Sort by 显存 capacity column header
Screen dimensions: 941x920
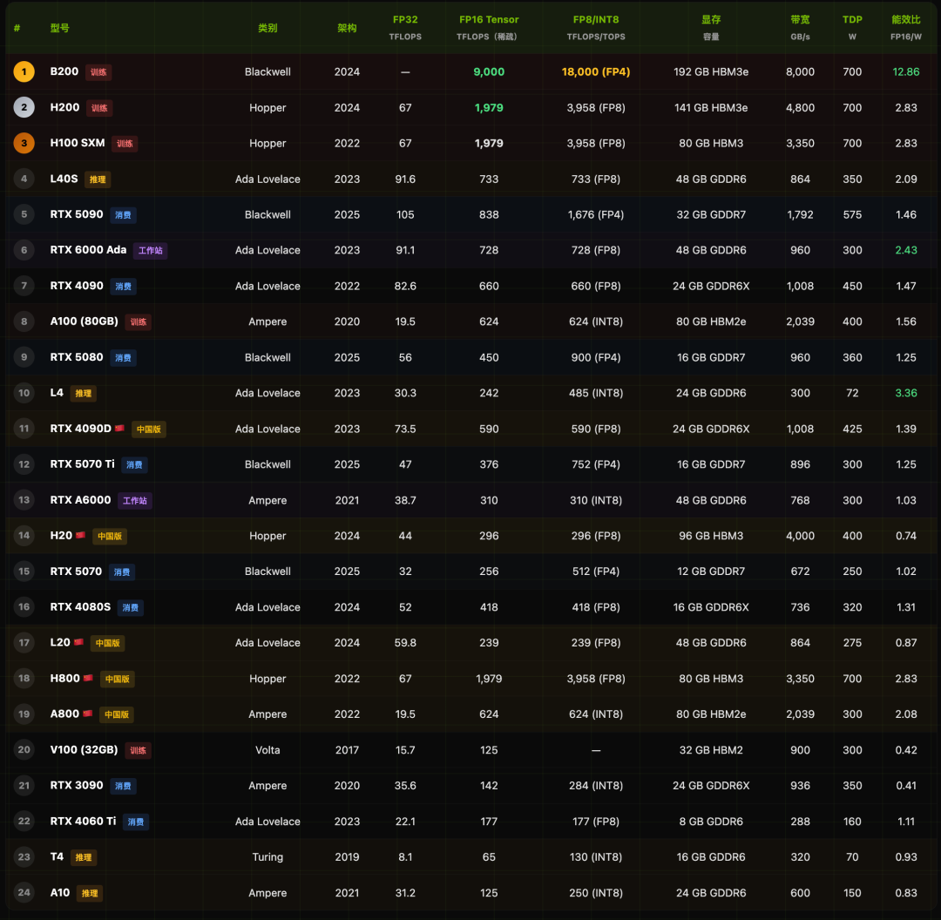(x=711, y=28)
